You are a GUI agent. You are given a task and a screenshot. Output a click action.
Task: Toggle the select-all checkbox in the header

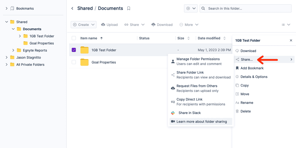pyautogui.click(x=74, y=38)
